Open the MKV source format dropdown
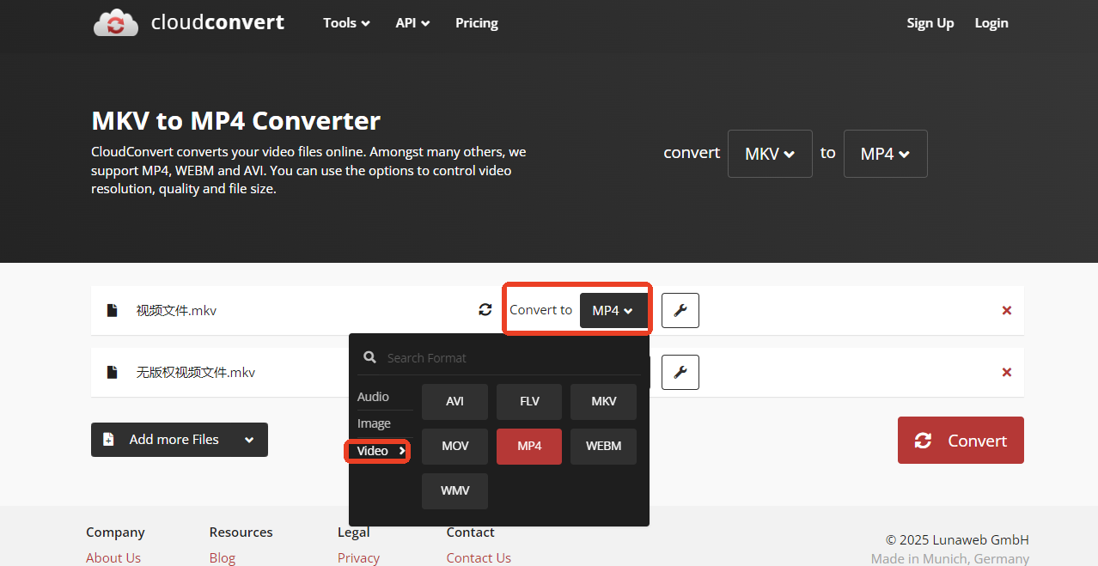The width and height of the screenshot is (1098, 566). 770,154
